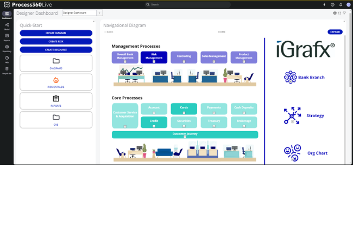Expand the Product Management plus marker
The height and width of the screenshot is (244, 353).
pyautogui.click(x=244, y=62)
